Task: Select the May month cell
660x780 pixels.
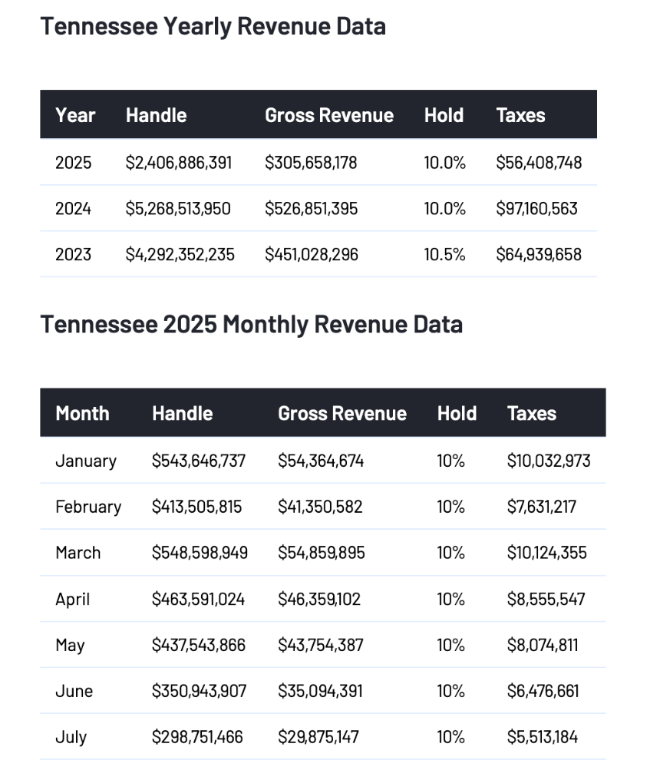Action: (70, 645)
